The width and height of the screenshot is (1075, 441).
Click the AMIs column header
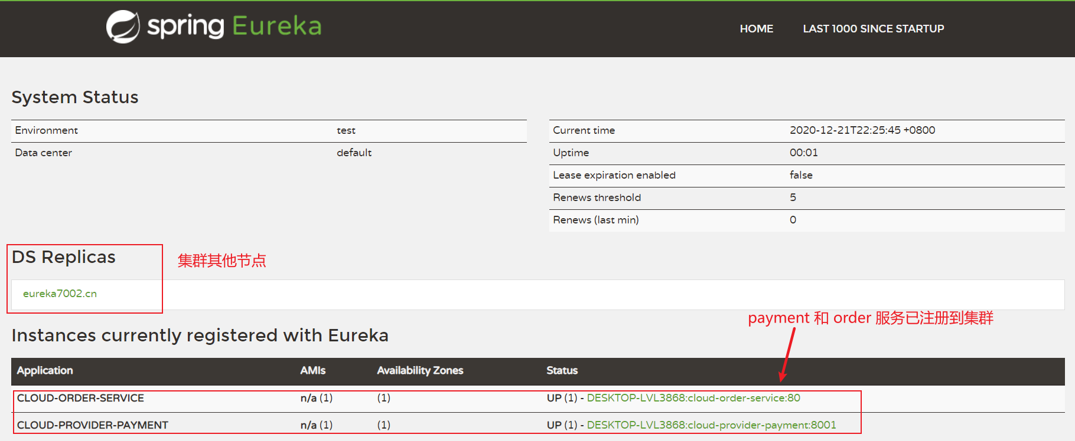coord(312,370)
